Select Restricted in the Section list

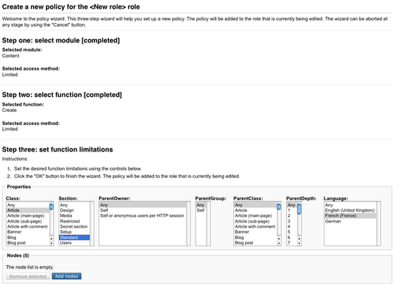[x=75, y=221]
